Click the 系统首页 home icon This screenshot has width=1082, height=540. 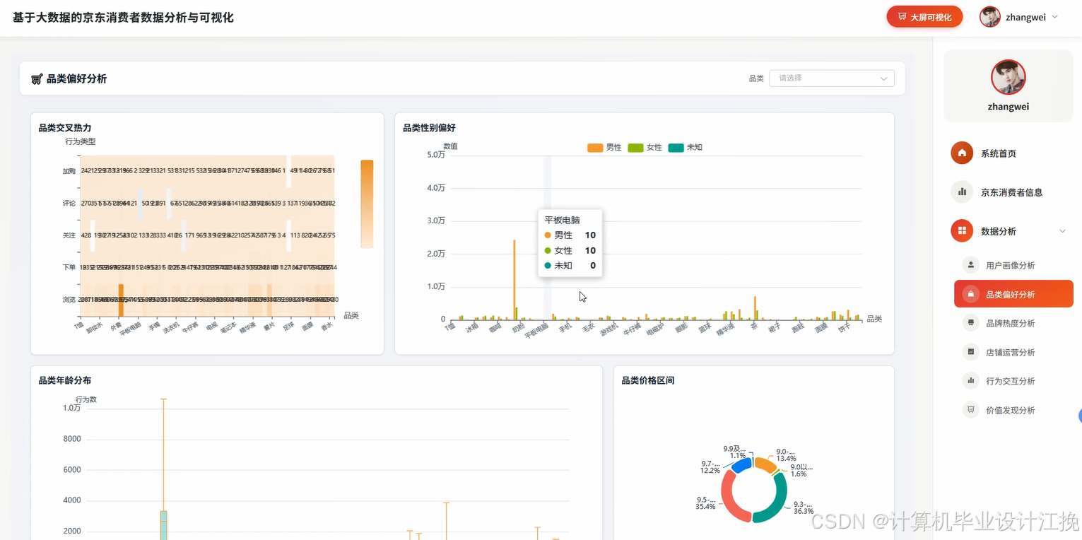click(x=962, y=153)
